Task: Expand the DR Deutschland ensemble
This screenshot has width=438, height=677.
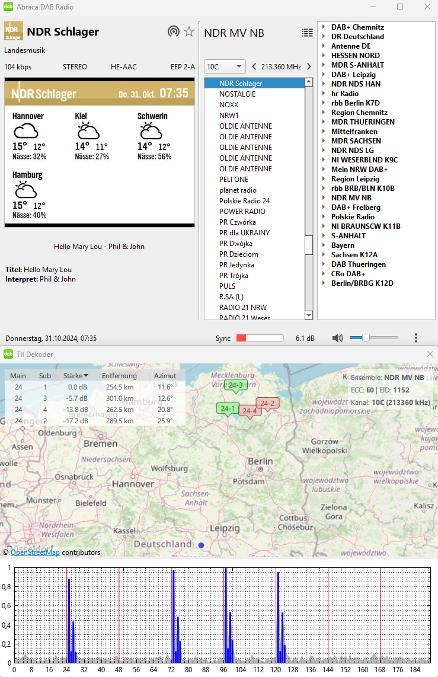Action: pyautogui.click(x=324, y=37)
